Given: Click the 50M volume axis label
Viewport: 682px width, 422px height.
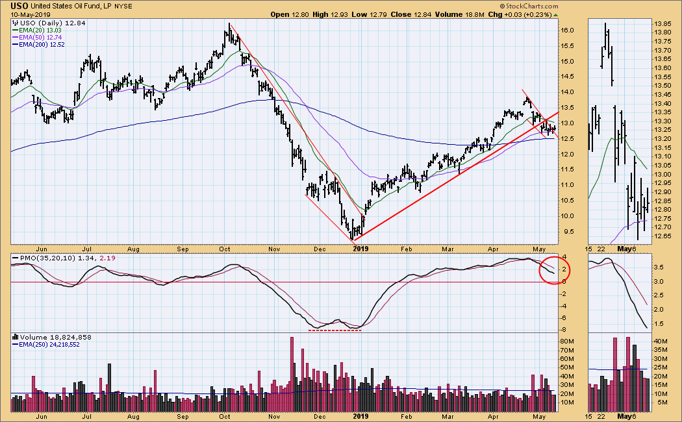Looking at the screenshot, I should (x=567, y=367).
